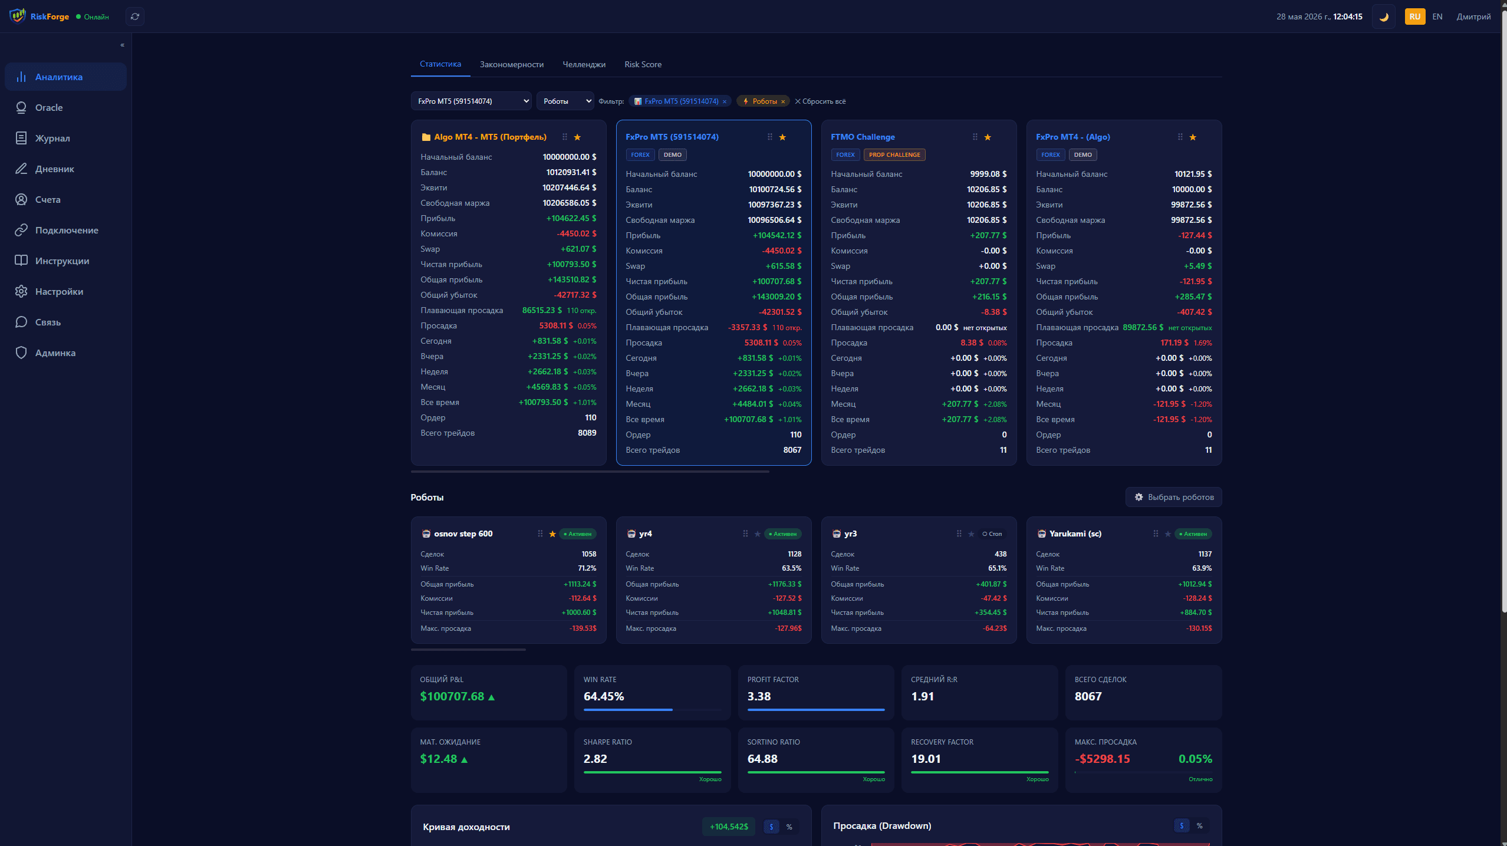Click the refresh icon next to Онлайн
1507x846 pixels.
(x=135, y=17)
